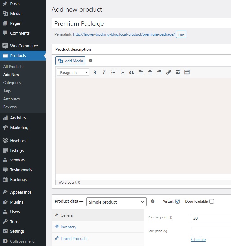Align text center

click(150, 73)
